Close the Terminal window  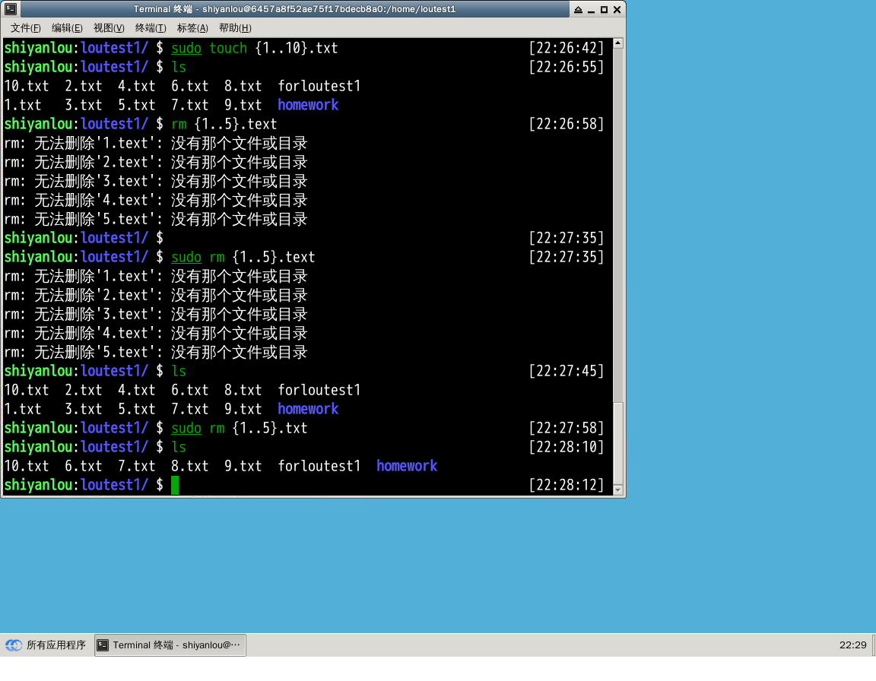tap(617, 10)
